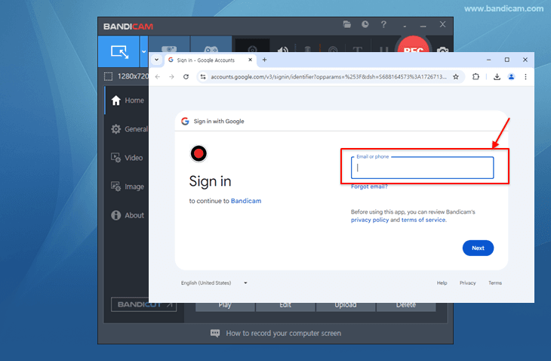551x361 pixels.
Task: Click the Edit button in Bandicam
Action: click(x=285, y=306)
